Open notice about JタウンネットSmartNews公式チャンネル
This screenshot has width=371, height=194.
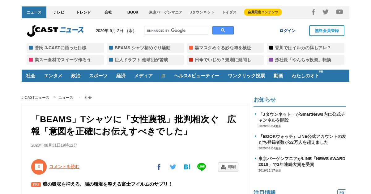click(x=302, y=117)
